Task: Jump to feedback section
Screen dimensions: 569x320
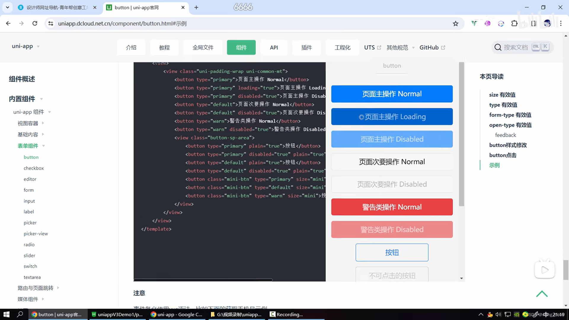Action: click(505, 135)
